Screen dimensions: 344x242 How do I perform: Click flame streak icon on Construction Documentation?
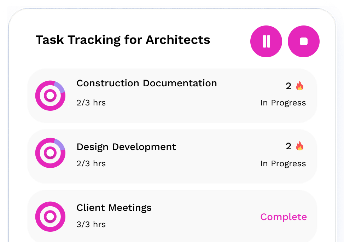click(x=300, y=86)
